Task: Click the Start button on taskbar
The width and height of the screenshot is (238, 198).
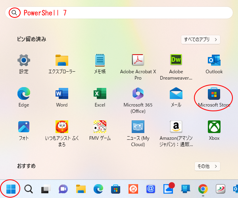Action: click(11, 189)
